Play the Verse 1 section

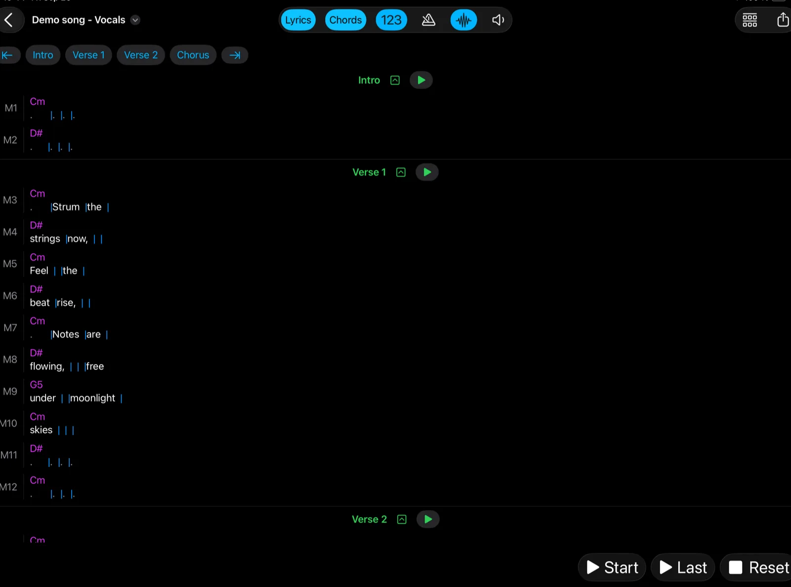pos(427,172)
